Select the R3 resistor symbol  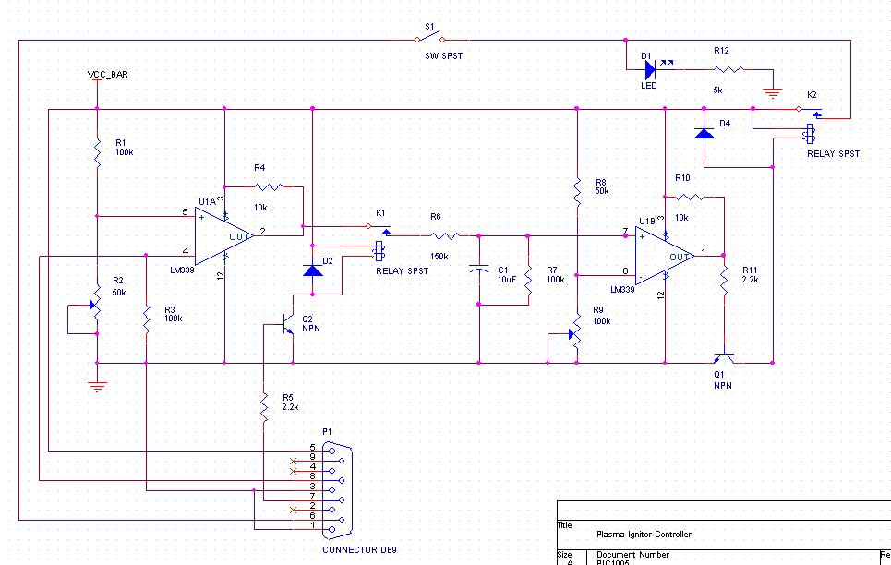point(147,319)
